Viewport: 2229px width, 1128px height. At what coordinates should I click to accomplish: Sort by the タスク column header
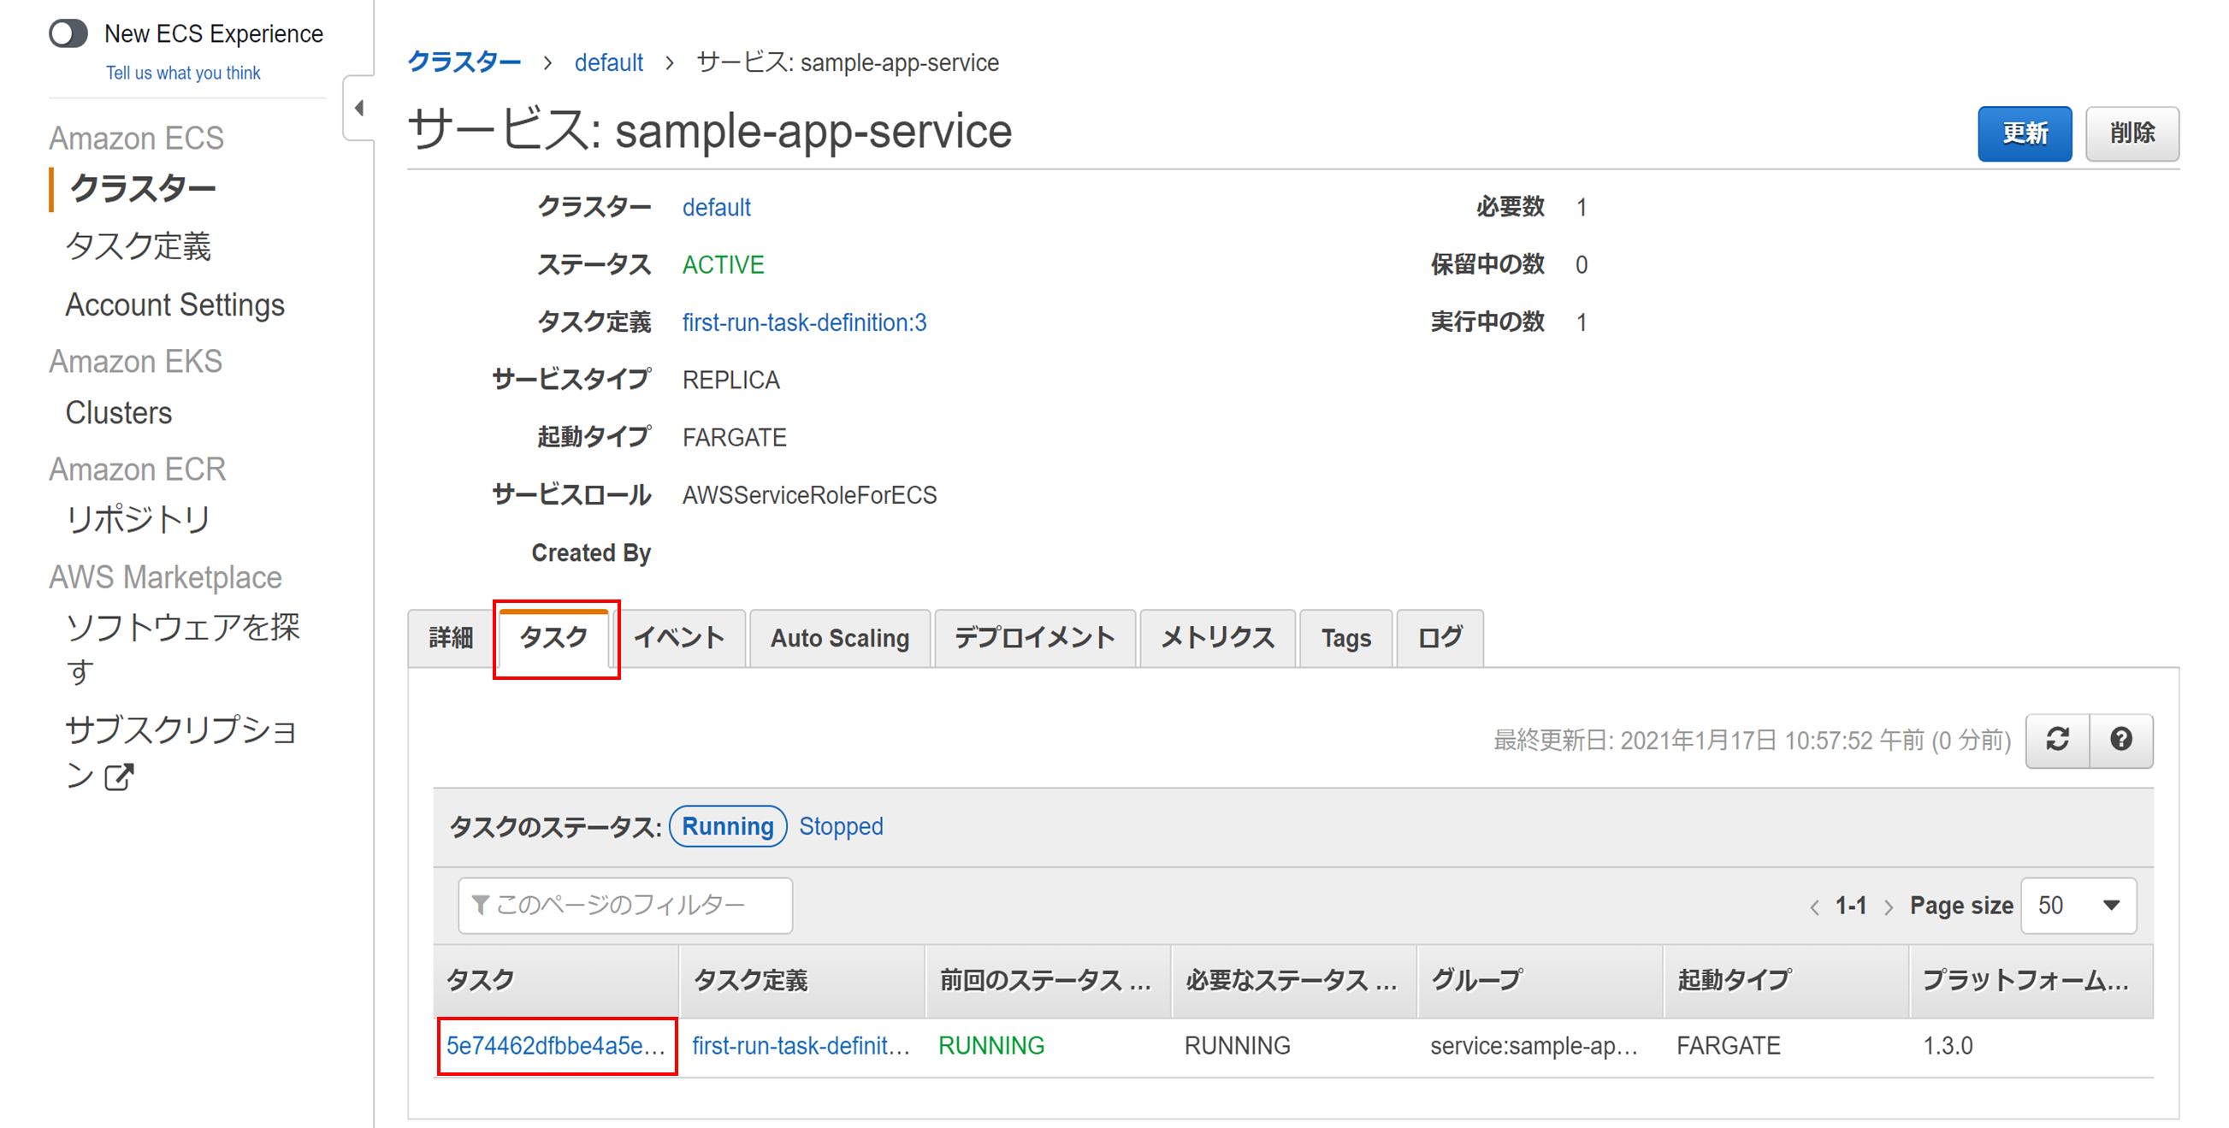coord(556,980)
